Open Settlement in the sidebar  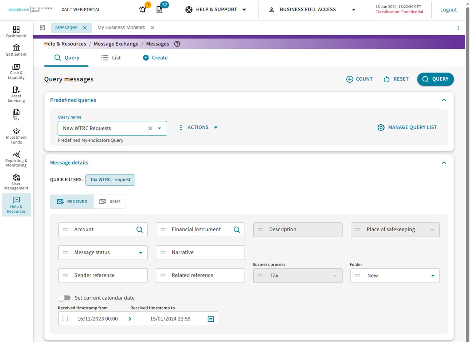point(16,50)
